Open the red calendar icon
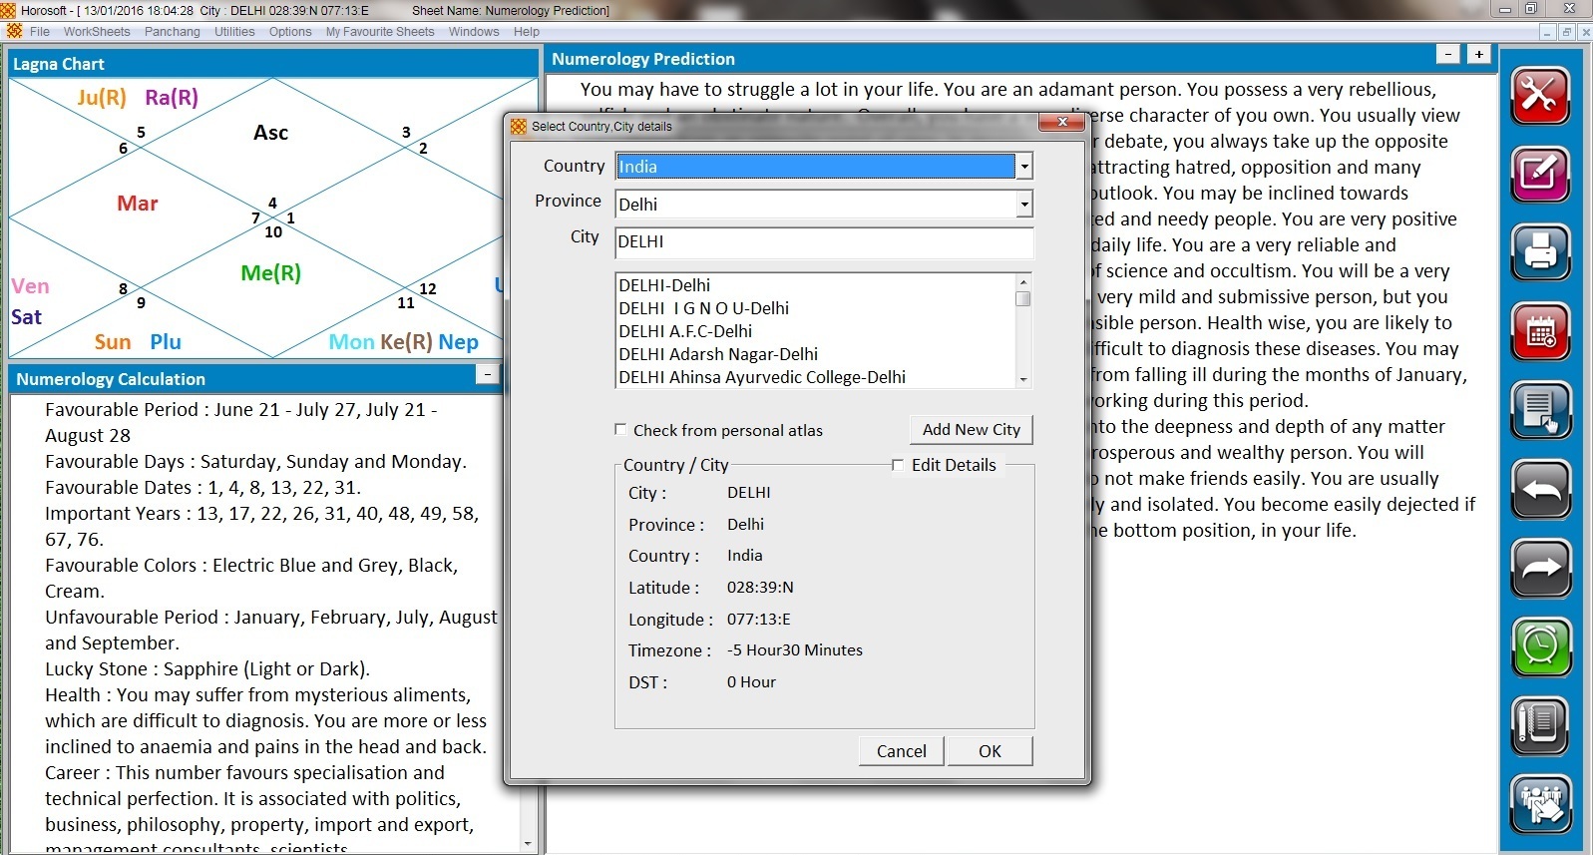Screen dimensions: 1593x855 (1540, 331)
